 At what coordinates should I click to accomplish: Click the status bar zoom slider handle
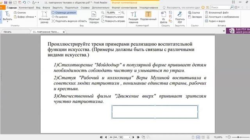(x=238, y=137)
